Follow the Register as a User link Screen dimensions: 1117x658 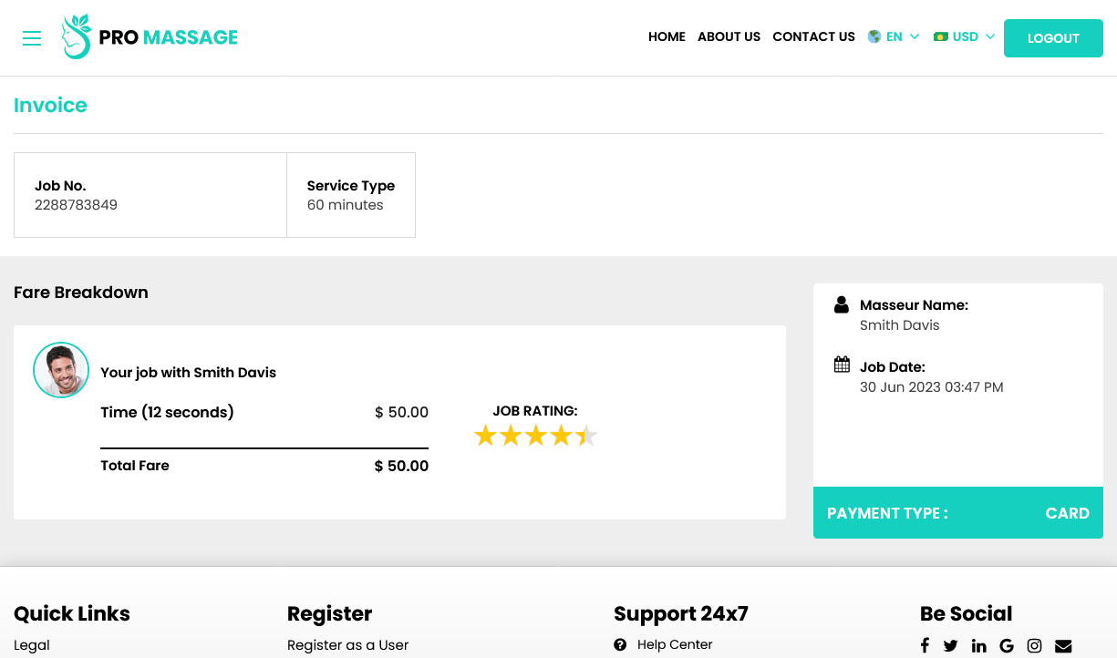pos(347,645)
